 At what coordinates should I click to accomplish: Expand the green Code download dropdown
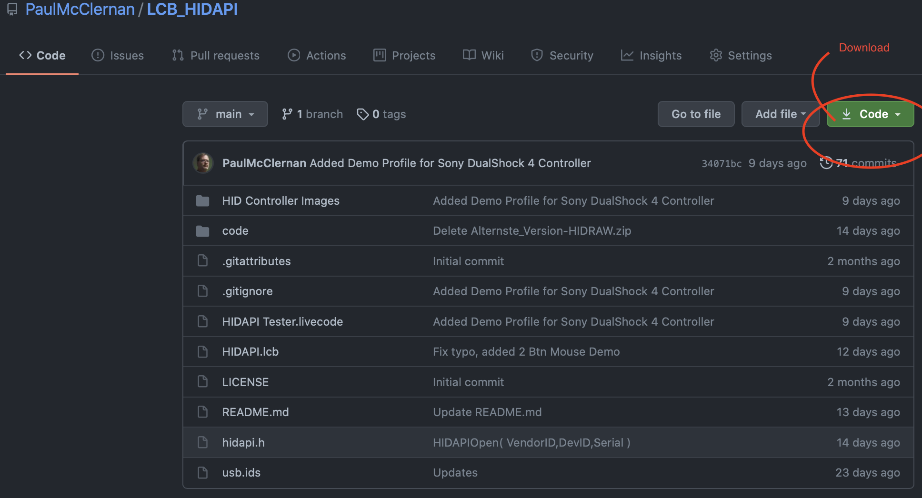click(870, 114)
